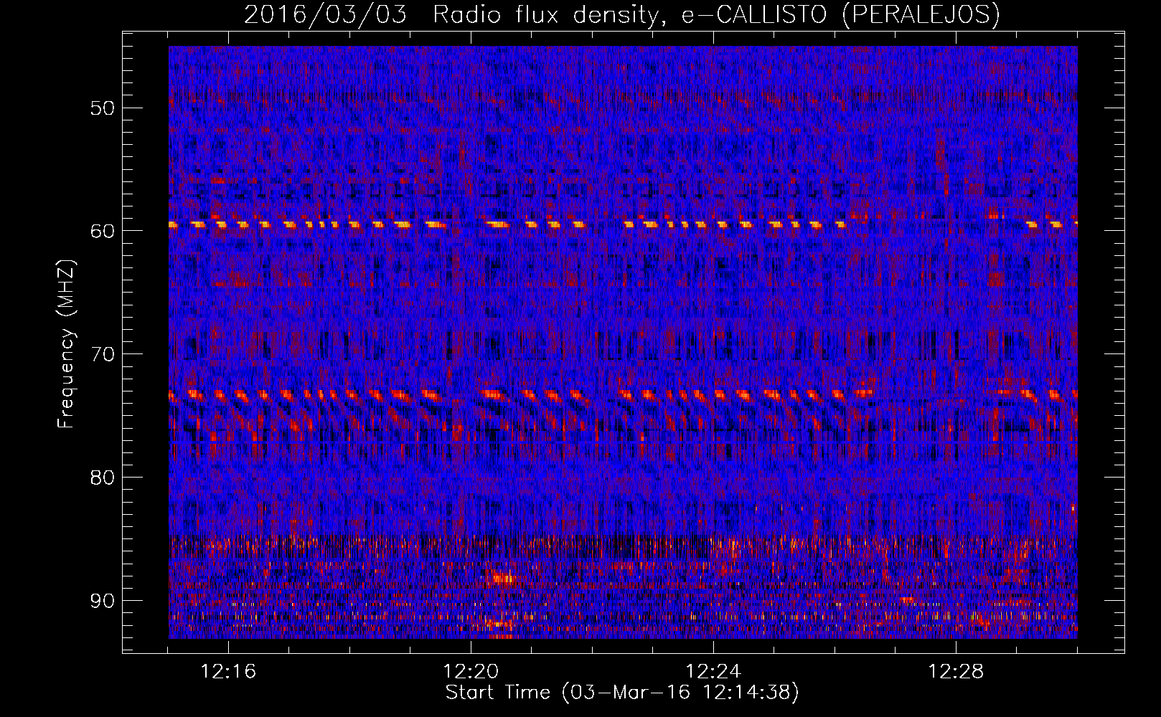
Task: Click the date 2016/03/03 in the title
Action: 326,14
